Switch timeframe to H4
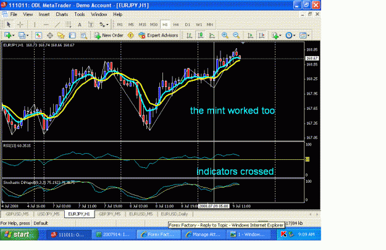 click(x=176, y=25)
